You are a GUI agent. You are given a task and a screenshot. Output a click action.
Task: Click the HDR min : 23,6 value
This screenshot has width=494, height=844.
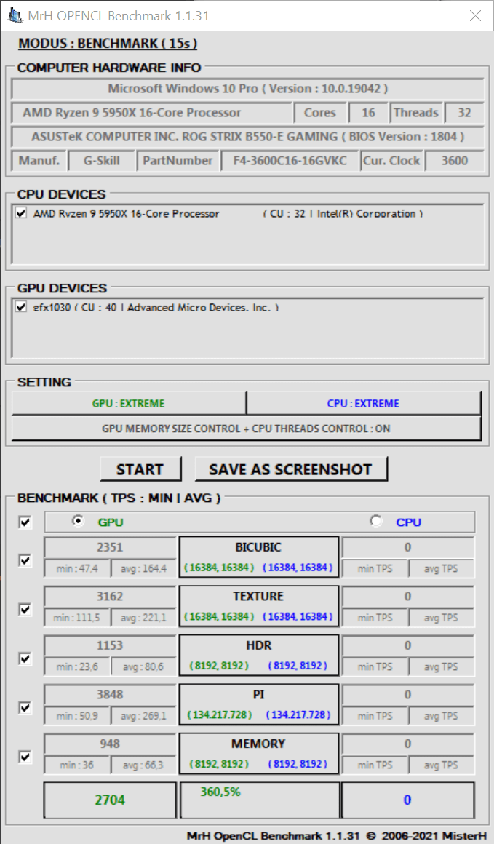click(78, 666)
